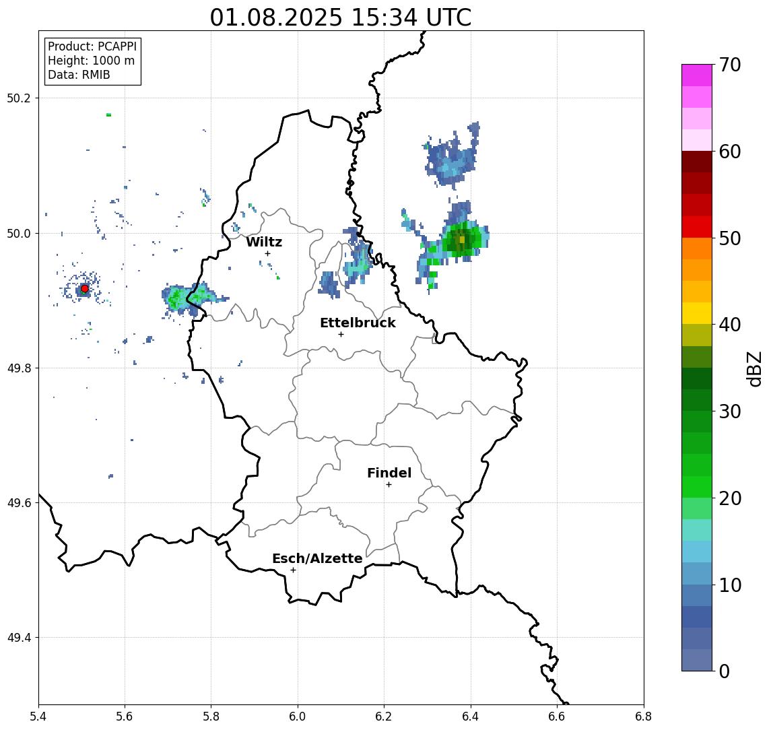Click the 0 value on colorbar

click(x=725, y=671)
